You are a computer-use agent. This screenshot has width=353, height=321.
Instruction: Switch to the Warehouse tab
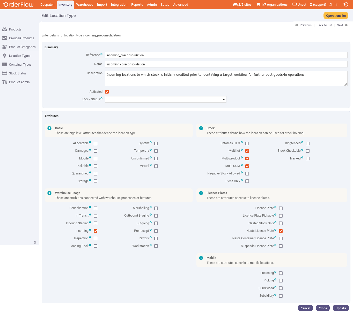(85, 5)
